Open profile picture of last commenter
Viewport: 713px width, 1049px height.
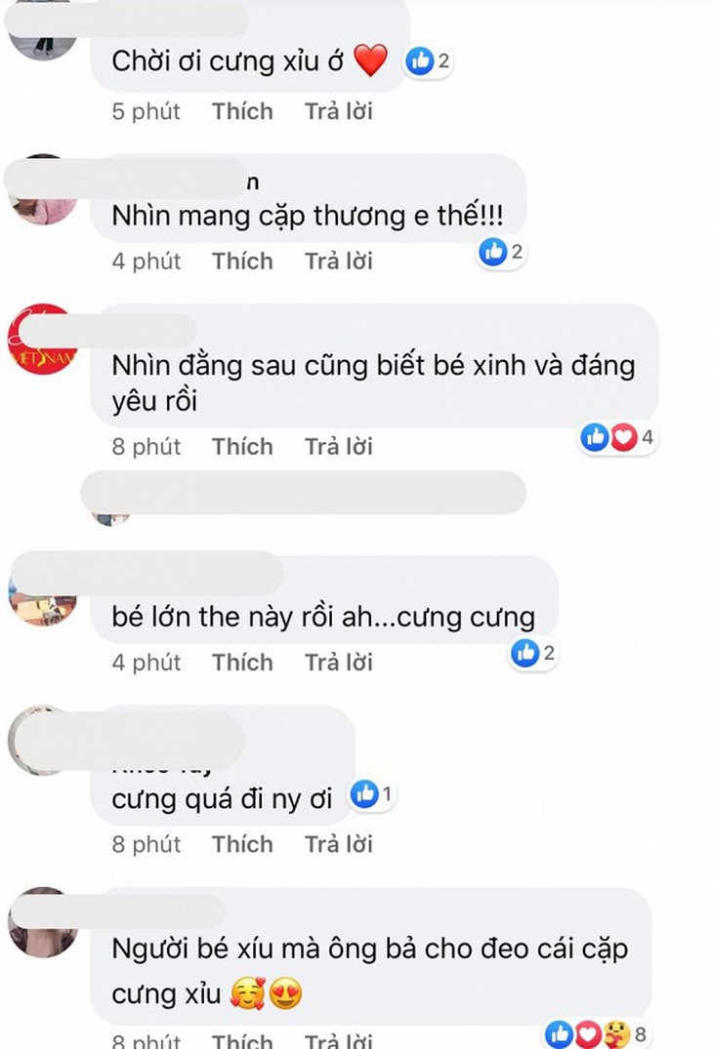point(43,922)
